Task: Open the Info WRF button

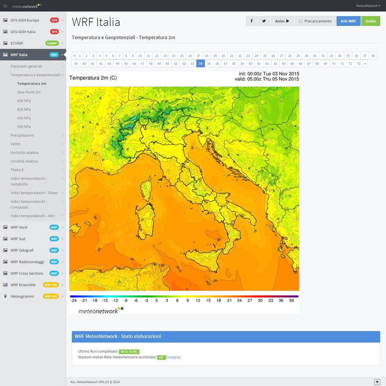Action: coord(348,21)
